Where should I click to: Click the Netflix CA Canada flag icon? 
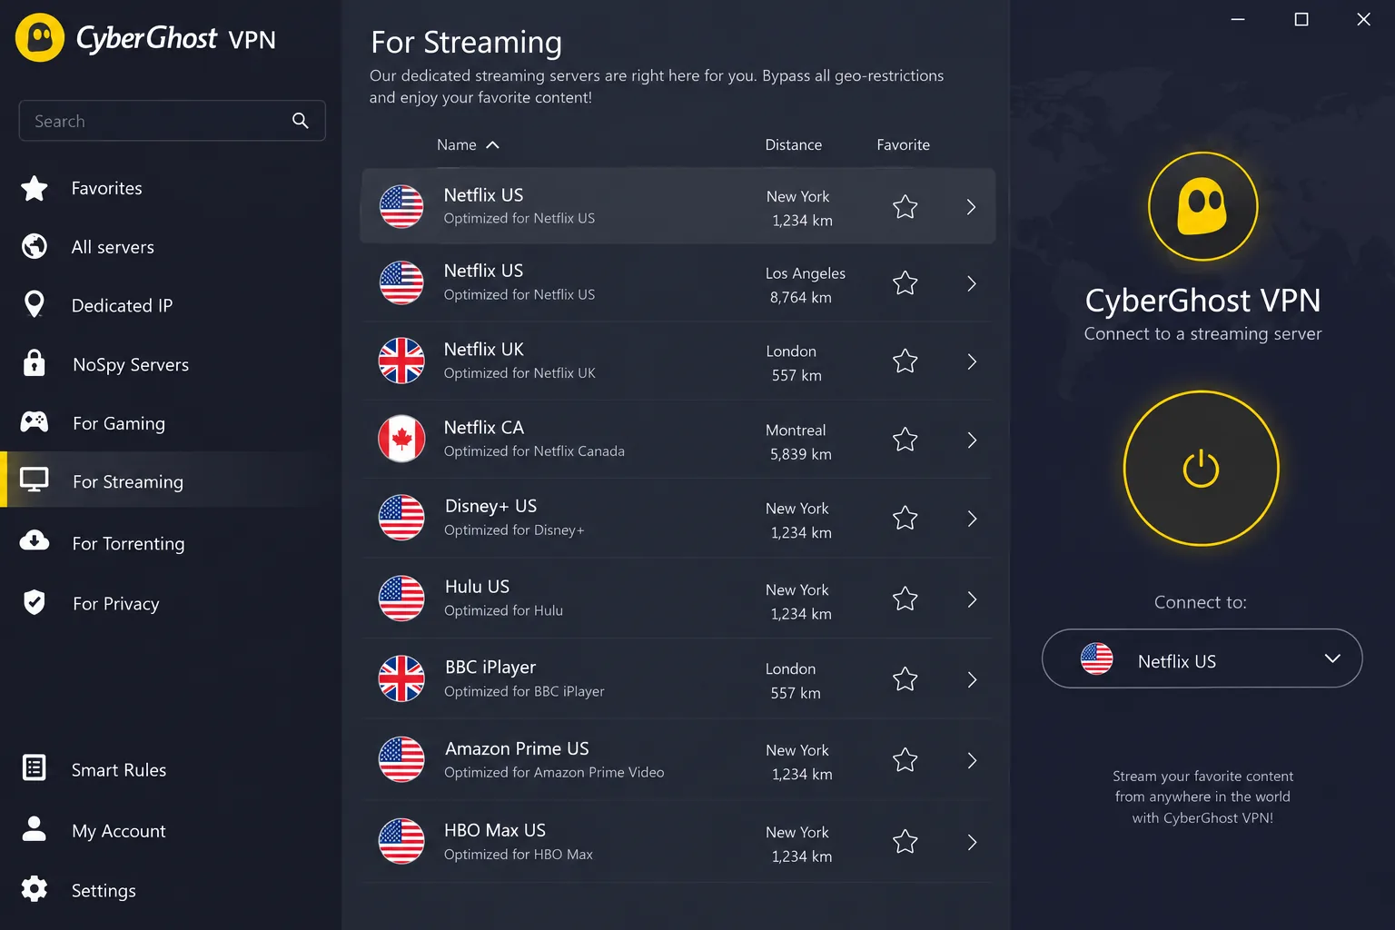click(x=401, y=439)
